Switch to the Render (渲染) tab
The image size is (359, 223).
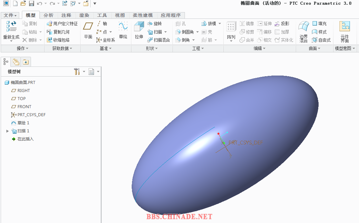click(84, 15)
